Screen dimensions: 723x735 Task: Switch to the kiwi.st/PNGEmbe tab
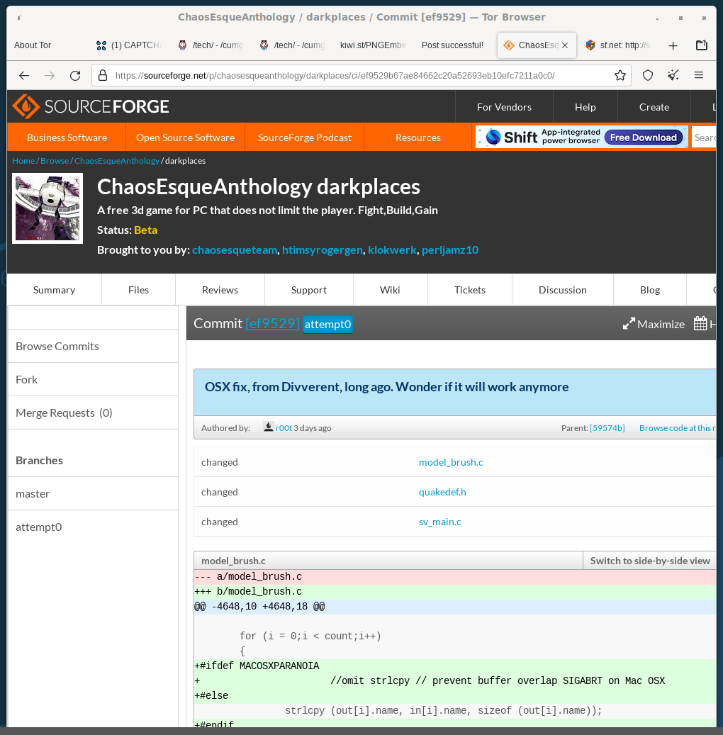374,45
